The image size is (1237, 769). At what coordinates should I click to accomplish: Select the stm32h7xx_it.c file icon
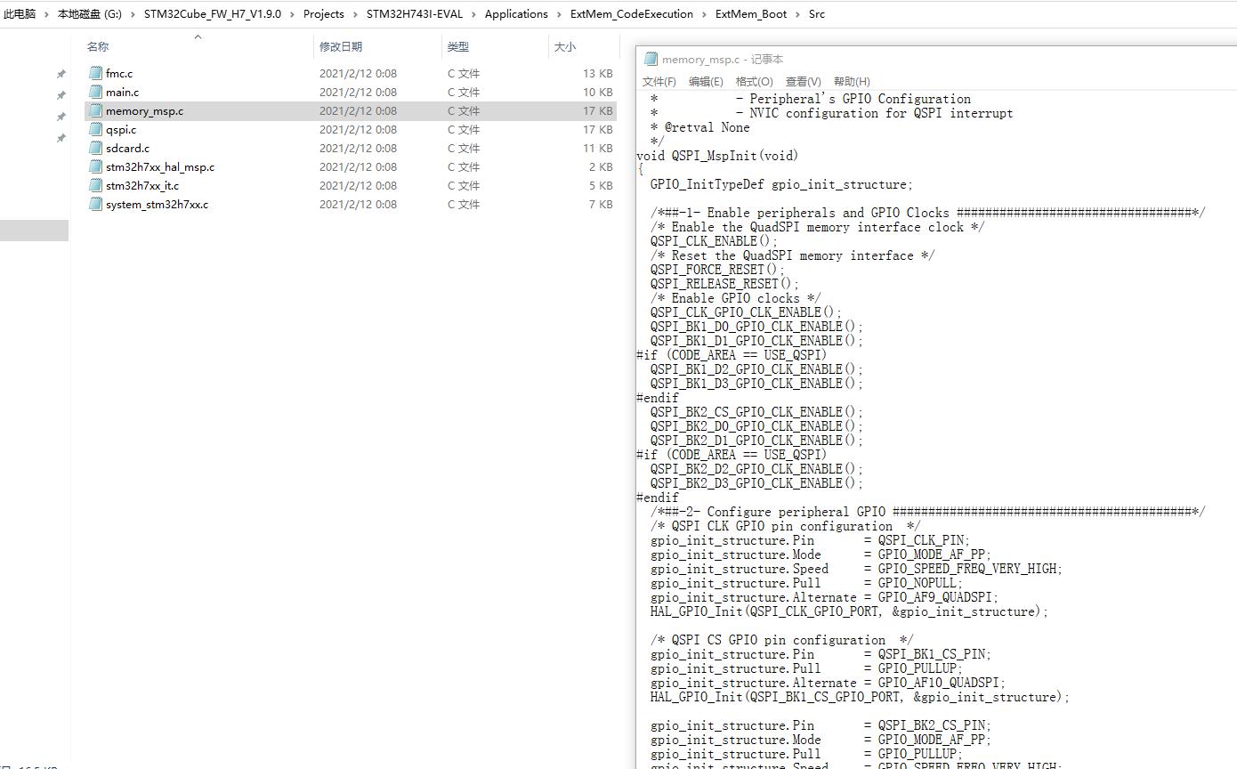point(96,185)
